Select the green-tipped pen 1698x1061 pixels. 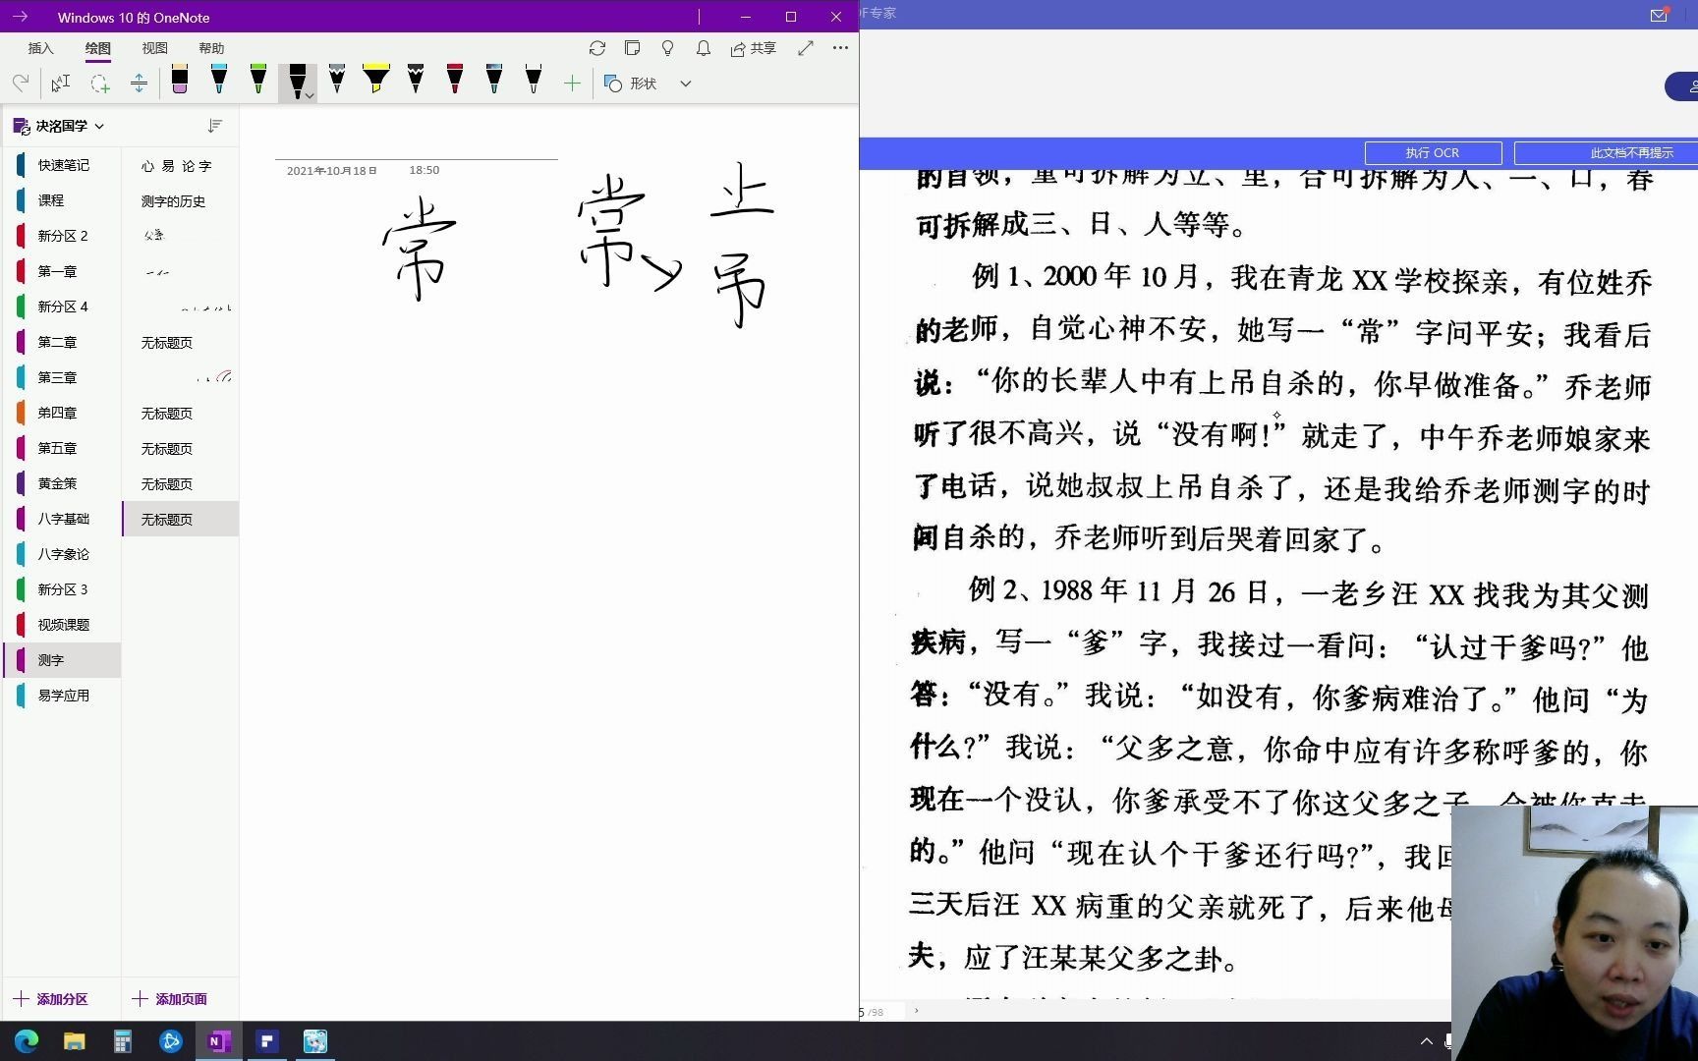pos(257,80)
